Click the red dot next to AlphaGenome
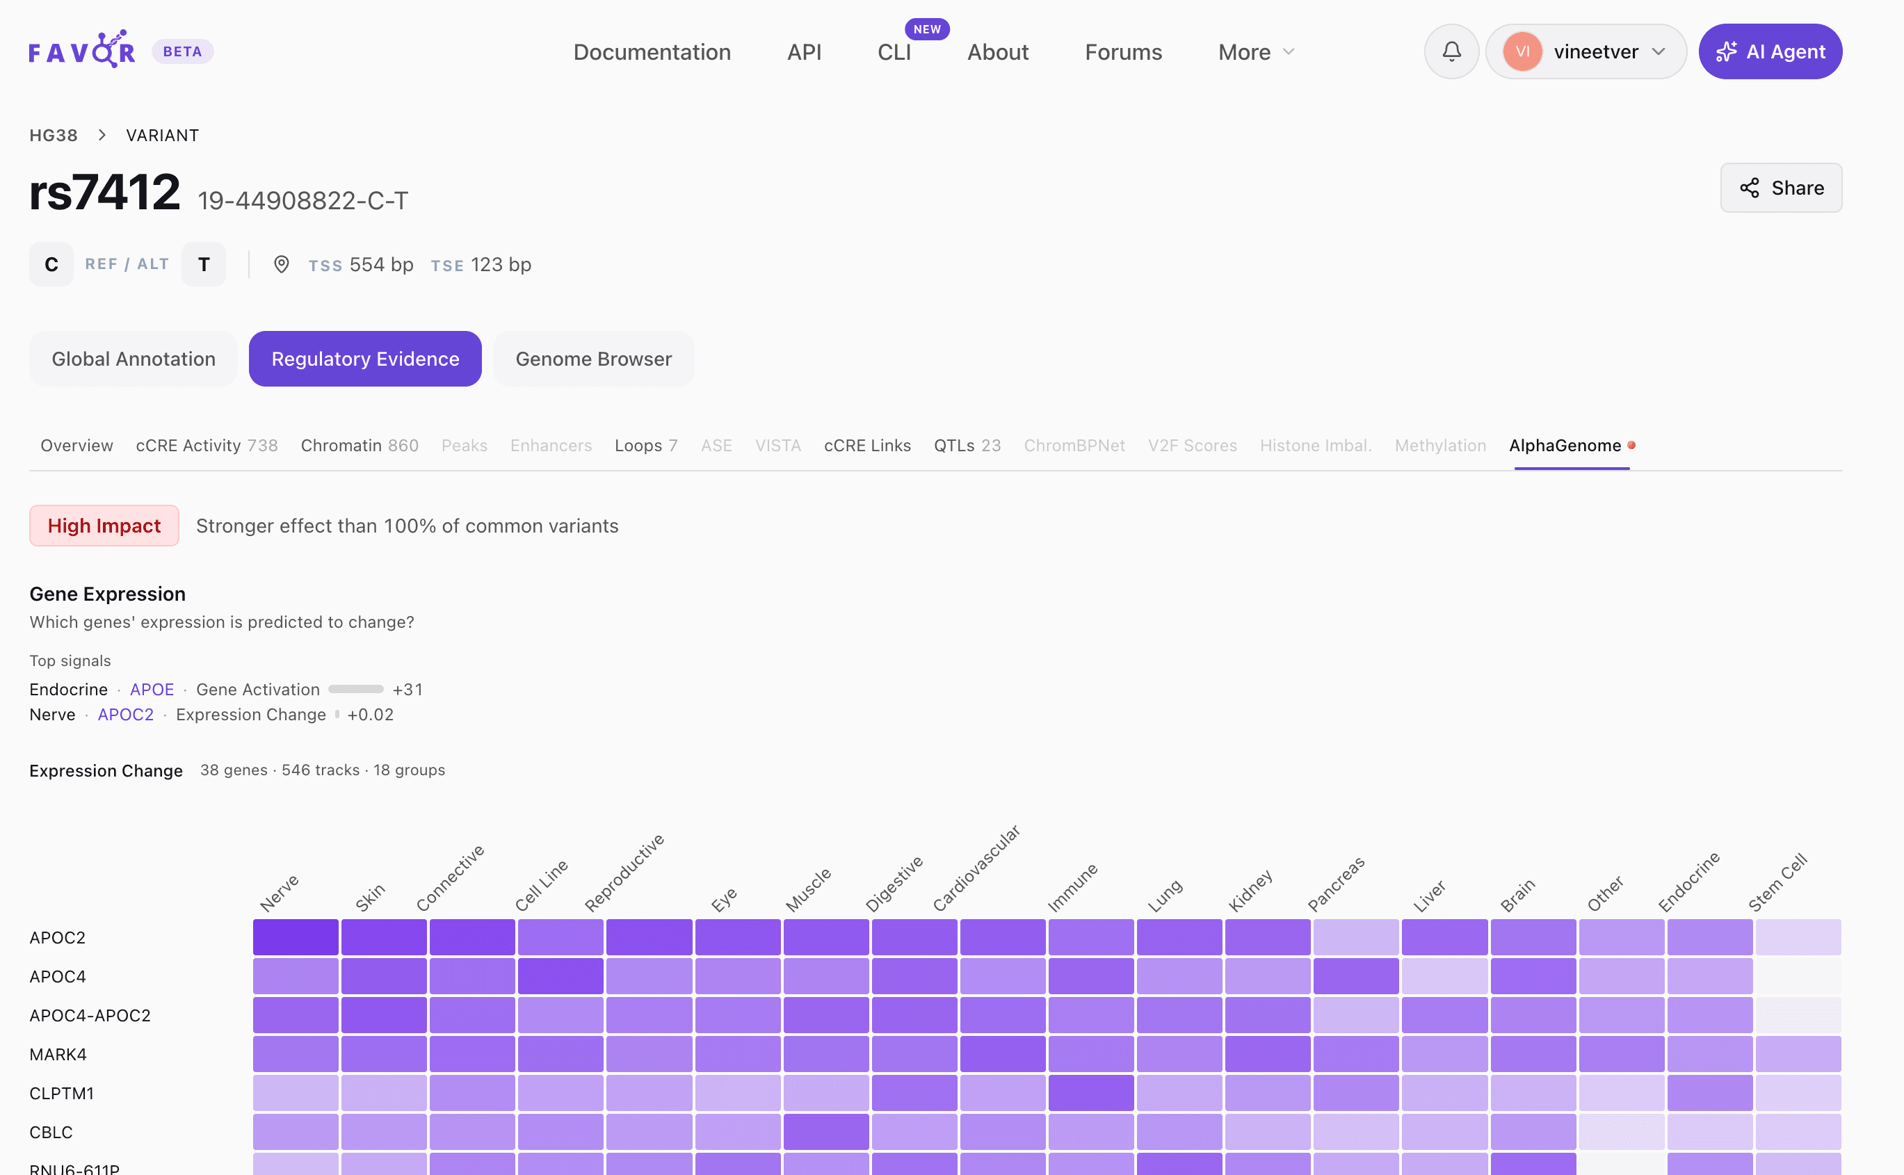This screenshot has width=1904, height=1175. tap(1631, 445)
